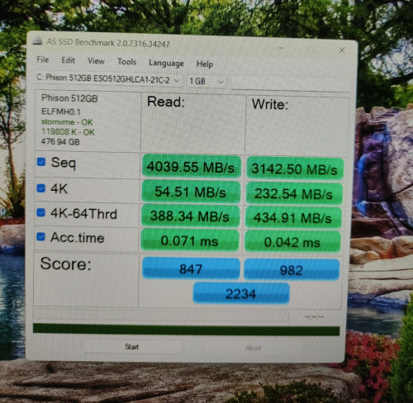This screenshot has height=403, width=413.
Task: Open the Edit menu
Action: click(68, 60)
